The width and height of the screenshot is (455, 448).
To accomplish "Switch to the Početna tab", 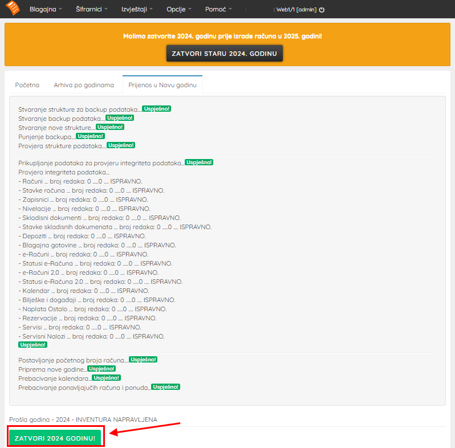I will point(27,85).
